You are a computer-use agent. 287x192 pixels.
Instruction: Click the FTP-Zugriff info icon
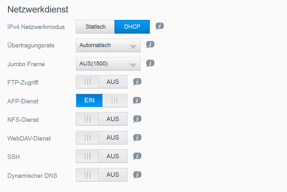(x=137, y=82)
